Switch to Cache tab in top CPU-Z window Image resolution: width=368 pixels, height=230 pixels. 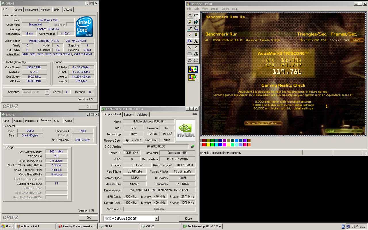(18, 10)
